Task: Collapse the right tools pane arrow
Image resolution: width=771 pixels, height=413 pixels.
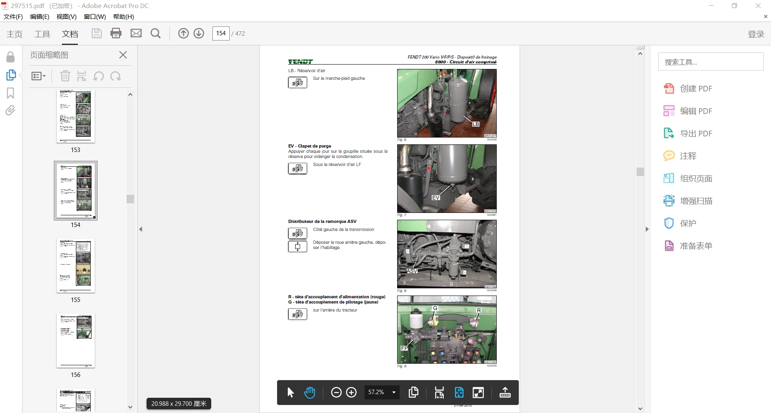Action: point(647,229)
